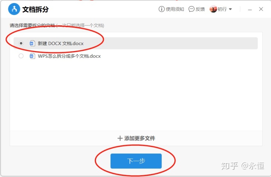271x177 pixels.
Task: Click the docx icon beside WPS怎么拆分成多个文档
Action: pyautogui.click(x=32, y=56)
